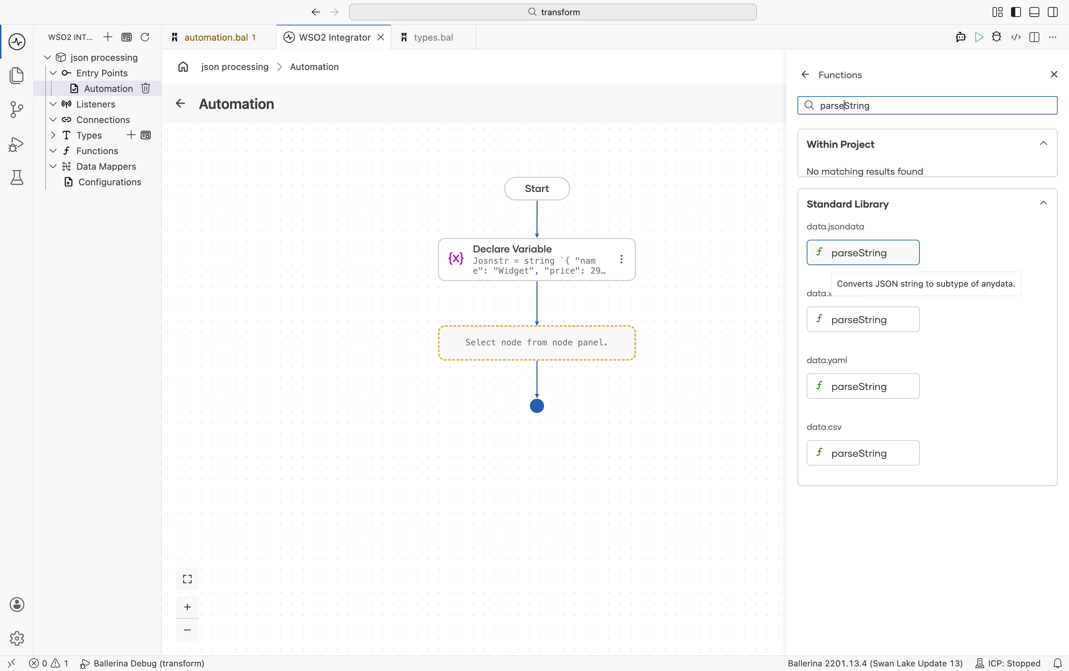
Task: Select the Declare Variable node
Action: 537,259
